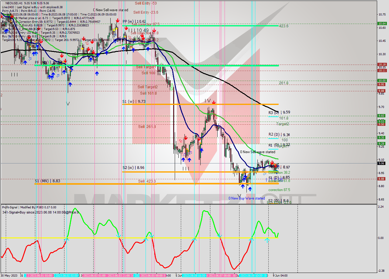Click the 2.24 indicator scale value
The height and width of the screenshot is (279, 389).
[x=380, y=207]
